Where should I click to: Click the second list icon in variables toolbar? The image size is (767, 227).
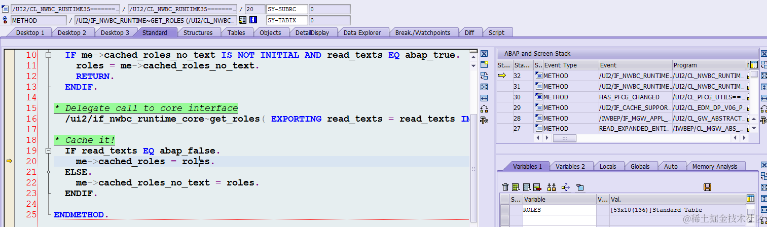(x=527, y=187)
